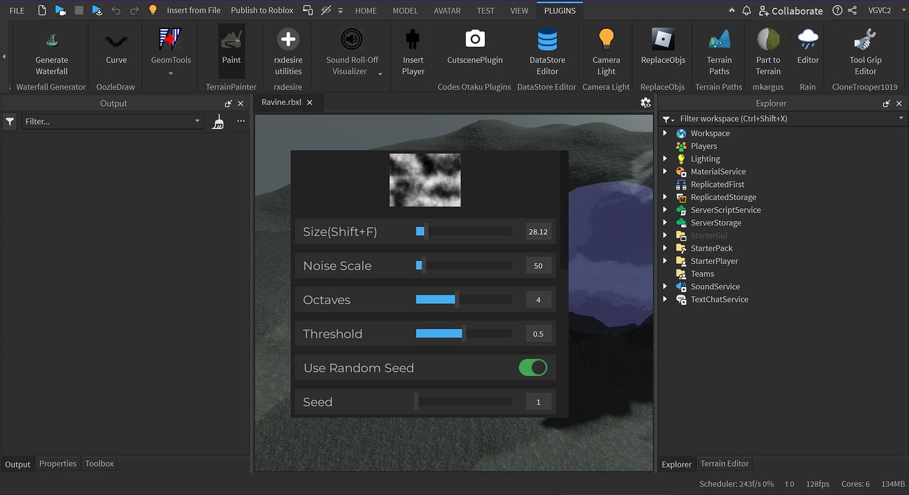Switch to the MODEL ribbon tab
This screenshot has width=909, height=495.
point(405,10)
